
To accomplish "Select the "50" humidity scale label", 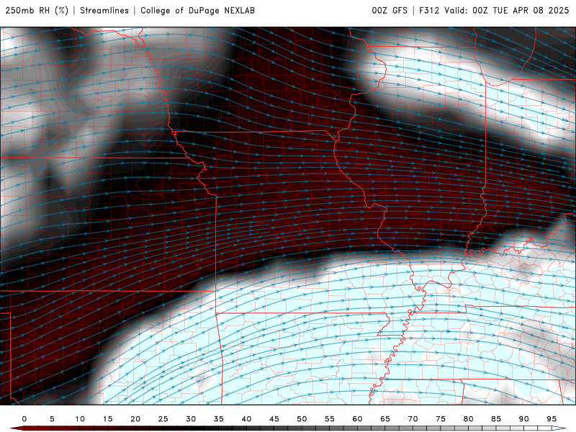I will (302, 419).
